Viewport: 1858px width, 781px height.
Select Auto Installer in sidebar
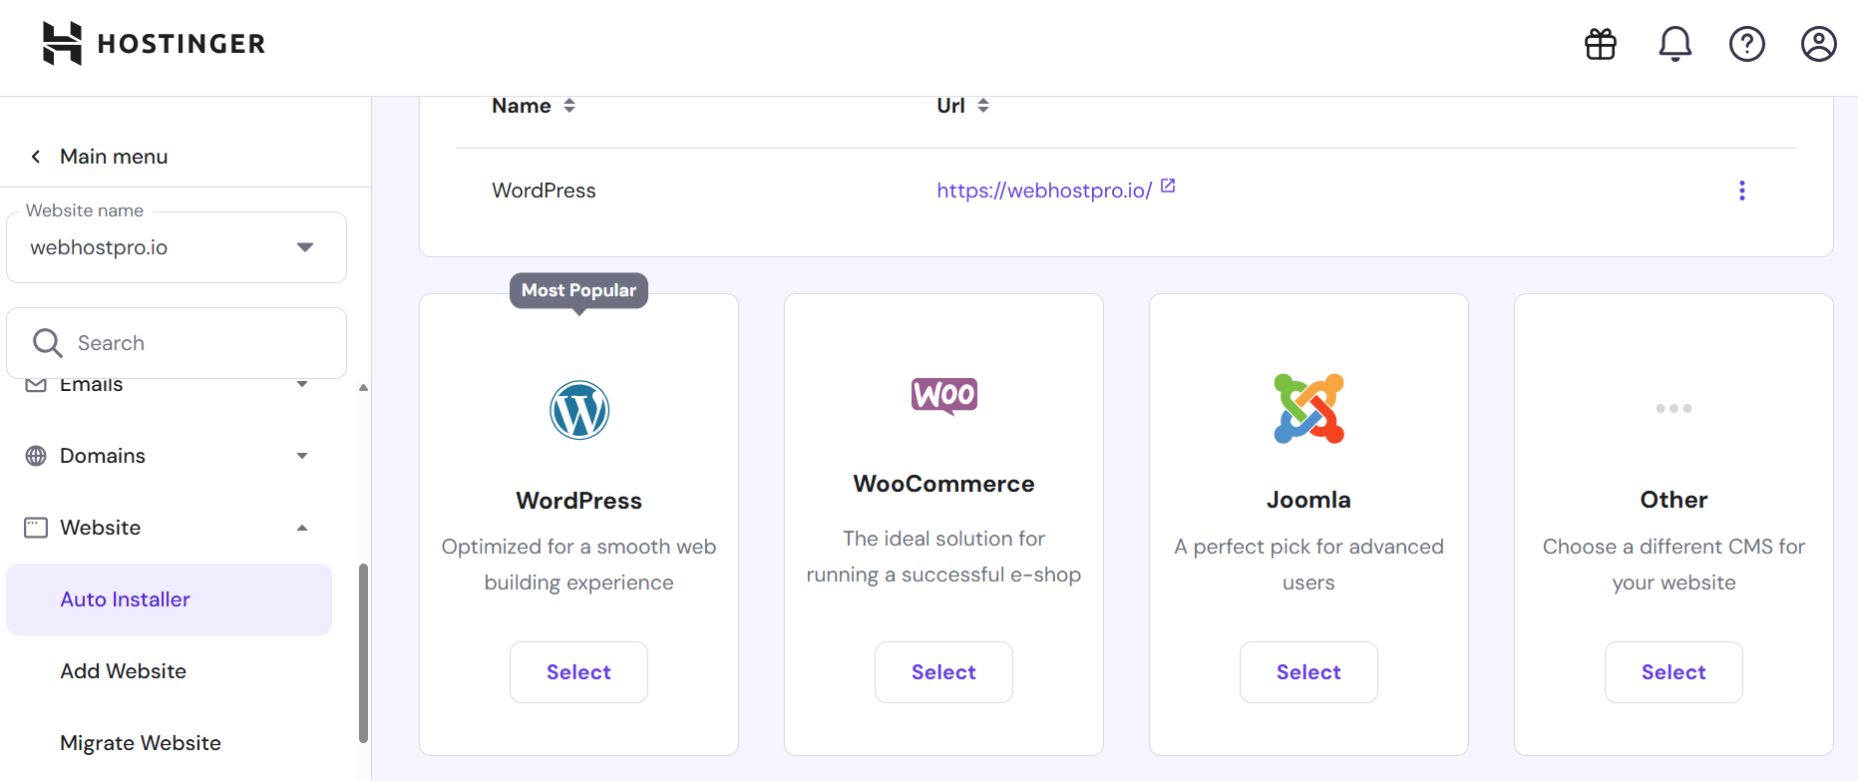170,599
